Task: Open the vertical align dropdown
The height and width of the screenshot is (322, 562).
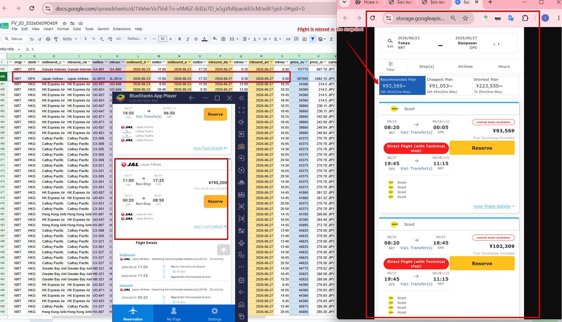Action: [256, 39]
